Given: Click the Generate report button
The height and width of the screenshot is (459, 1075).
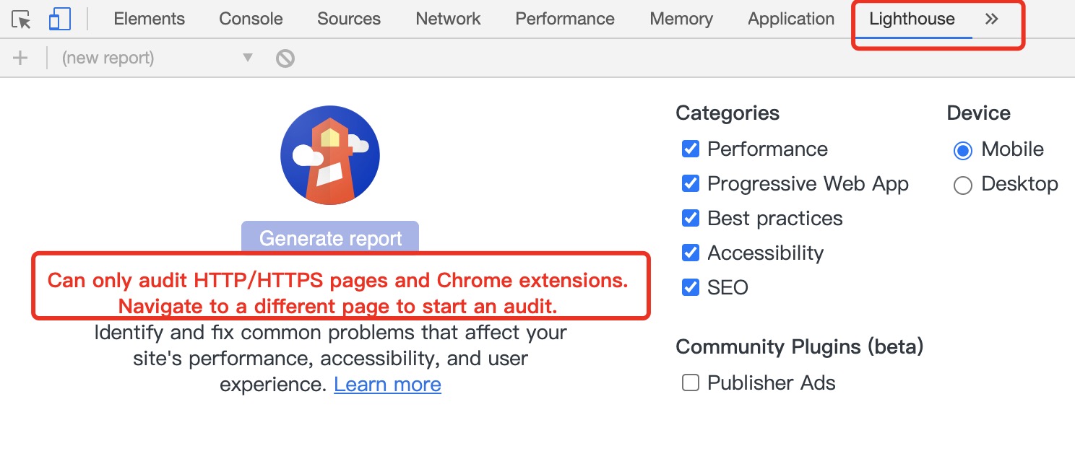Looking at the screenshot, I should (330, 238).
